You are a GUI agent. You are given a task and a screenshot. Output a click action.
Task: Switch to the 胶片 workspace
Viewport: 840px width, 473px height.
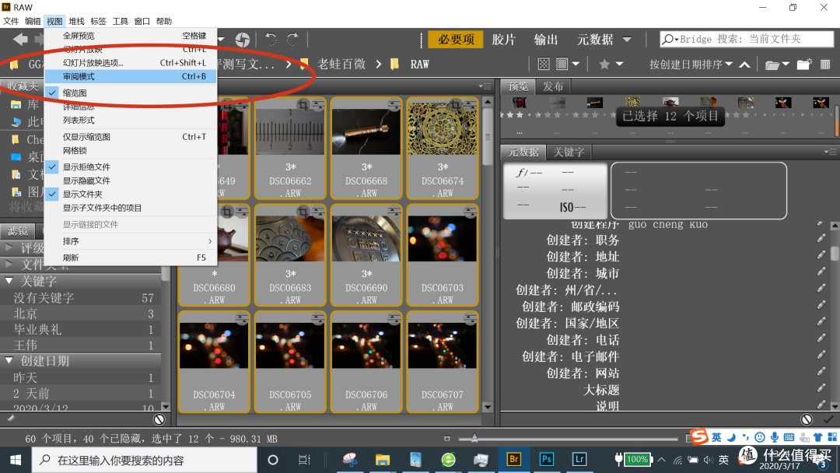503,40
